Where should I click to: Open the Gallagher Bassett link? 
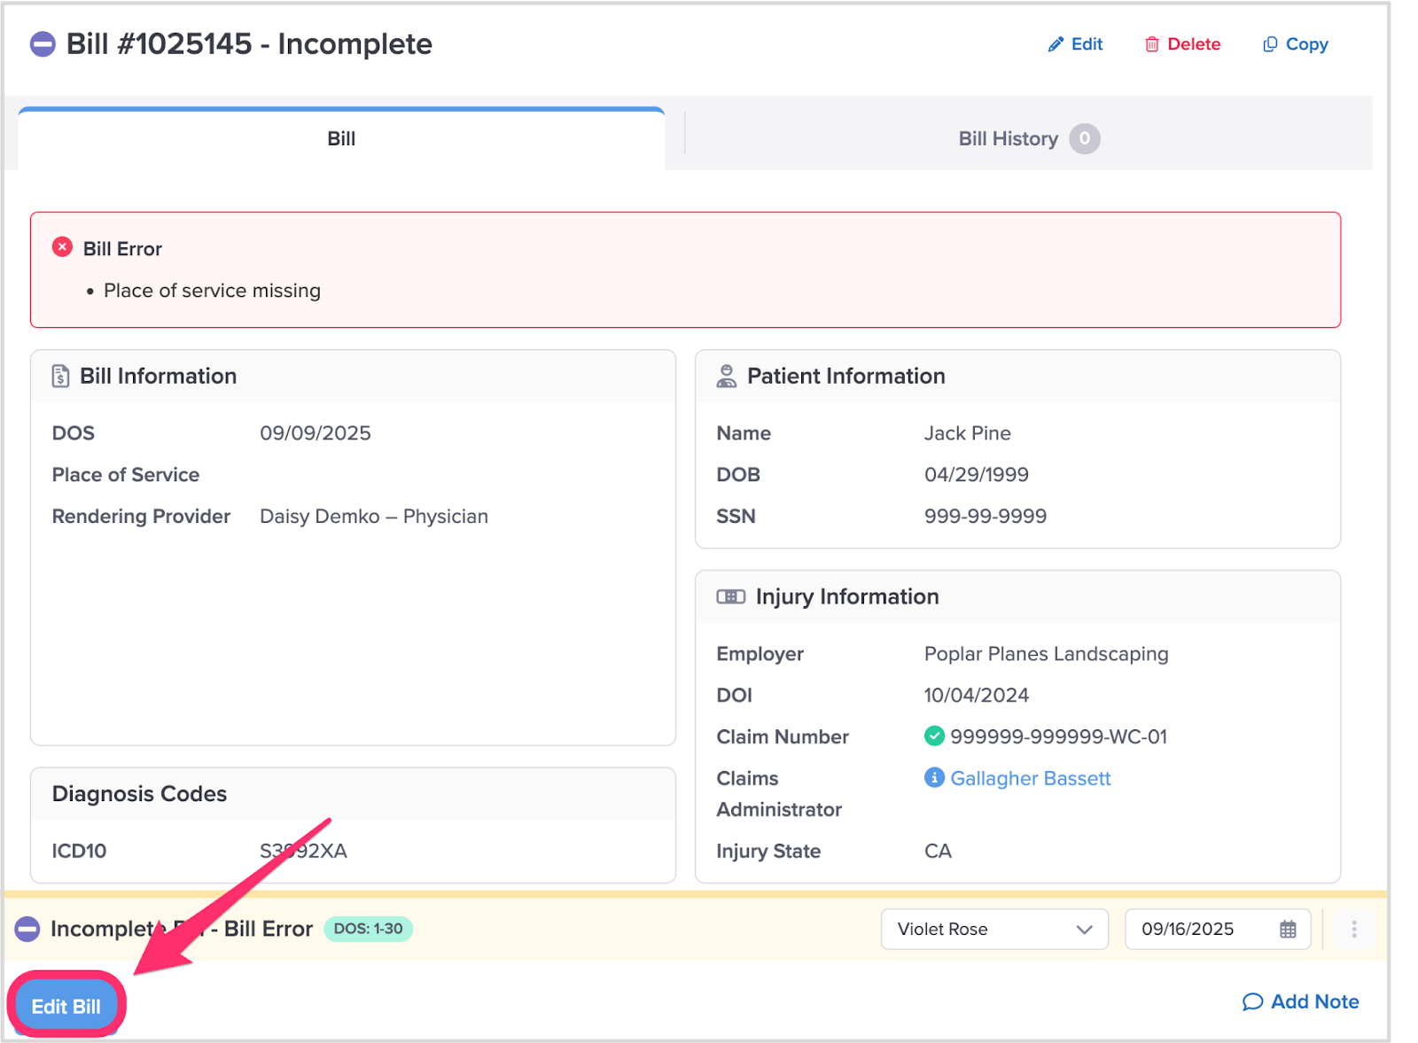1030,778
